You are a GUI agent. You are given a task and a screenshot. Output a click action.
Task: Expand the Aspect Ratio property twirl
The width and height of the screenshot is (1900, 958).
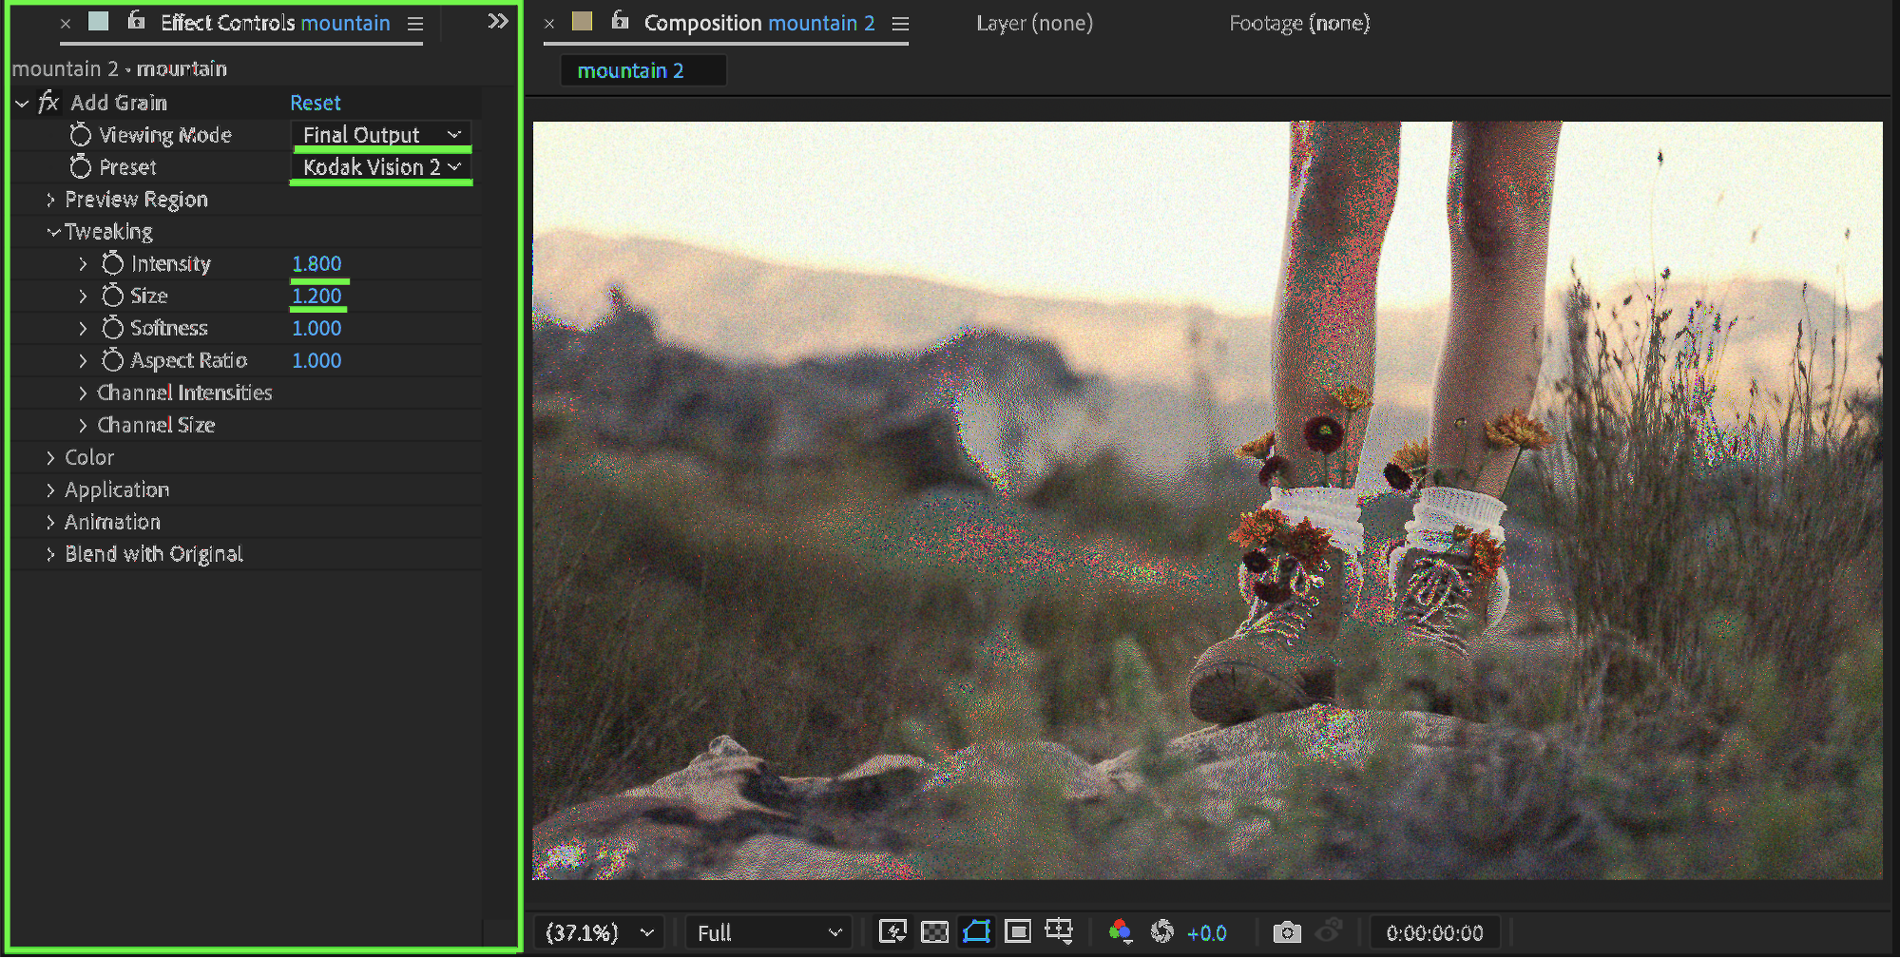coord(83,361)
